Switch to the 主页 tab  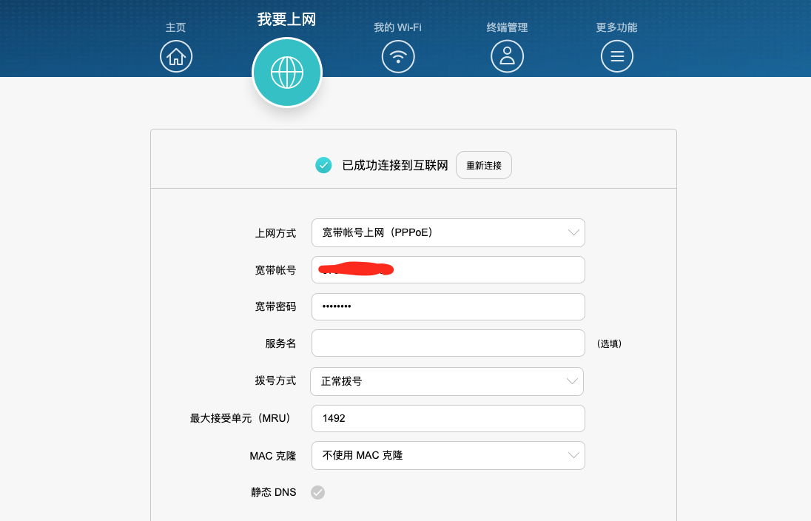[175, 27]
